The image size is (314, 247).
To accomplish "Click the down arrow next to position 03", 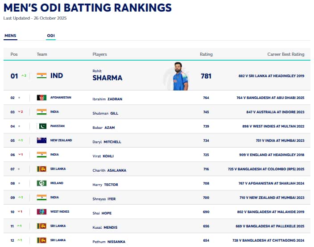I will point(20,112).
